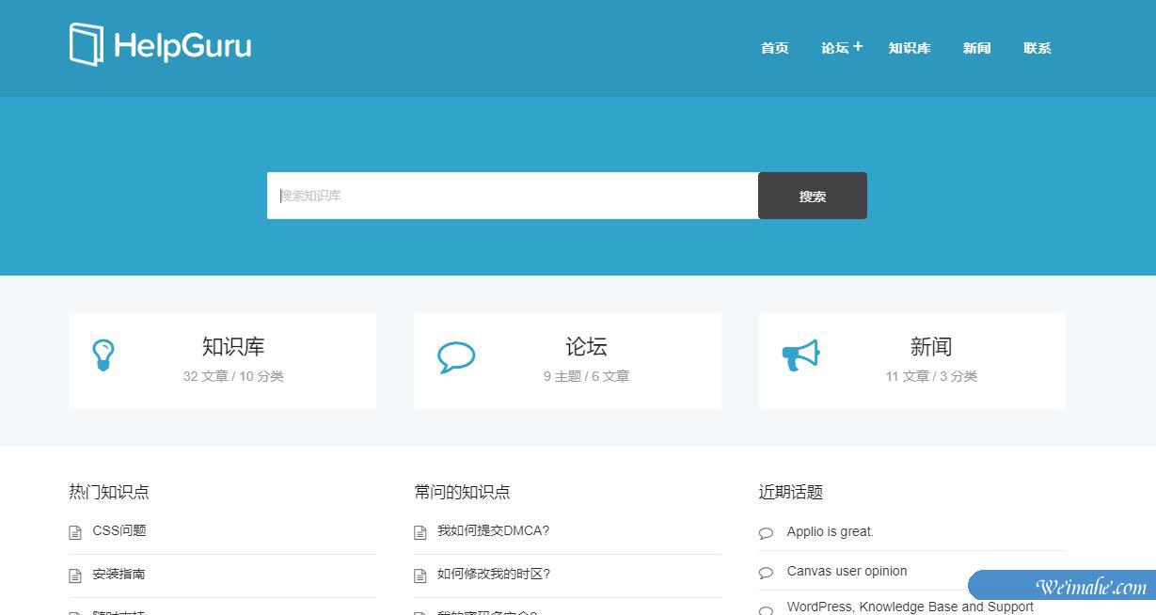Select the 论坛 card heading
The height and width of the screenshot is (615, 1156).
586,347
